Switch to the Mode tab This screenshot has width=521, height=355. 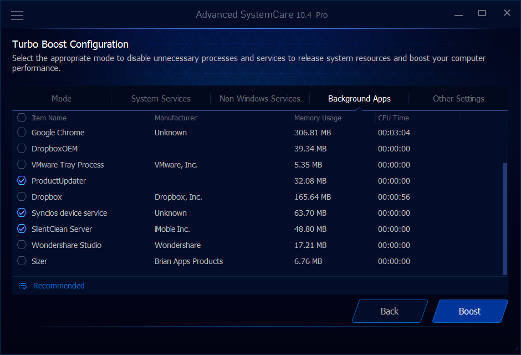(x=62, y=99)
